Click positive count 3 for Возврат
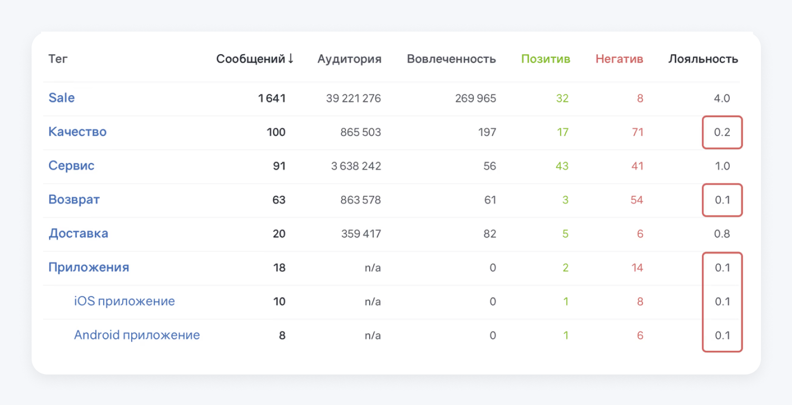 click(566, 200)
